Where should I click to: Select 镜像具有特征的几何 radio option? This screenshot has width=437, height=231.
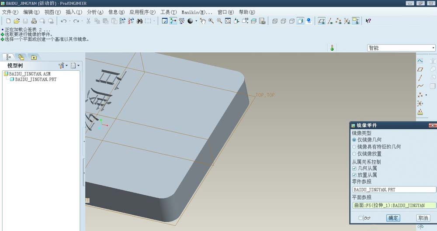[354, 147]
